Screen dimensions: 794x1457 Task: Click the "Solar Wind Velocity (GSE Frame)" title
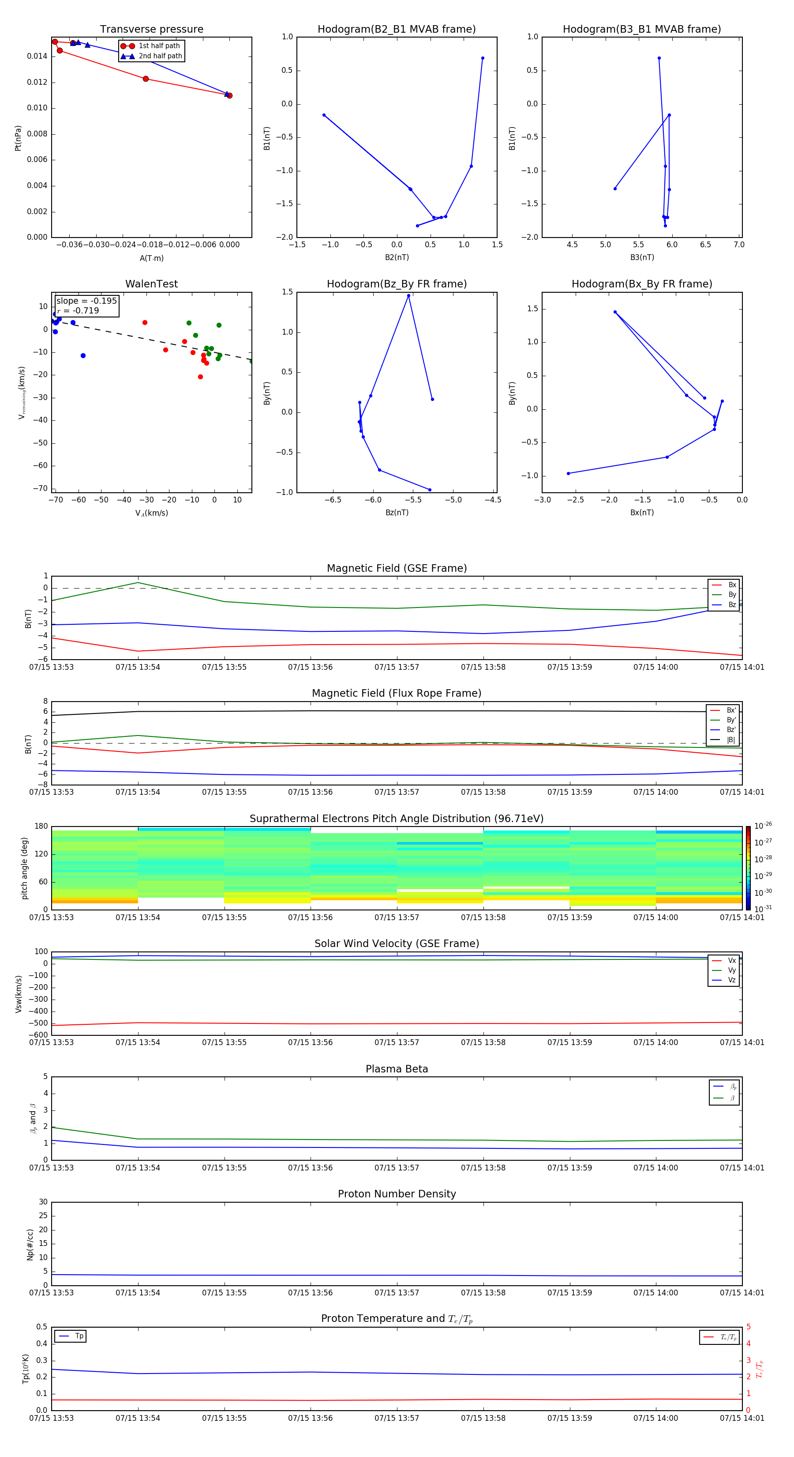coord(397,944)
